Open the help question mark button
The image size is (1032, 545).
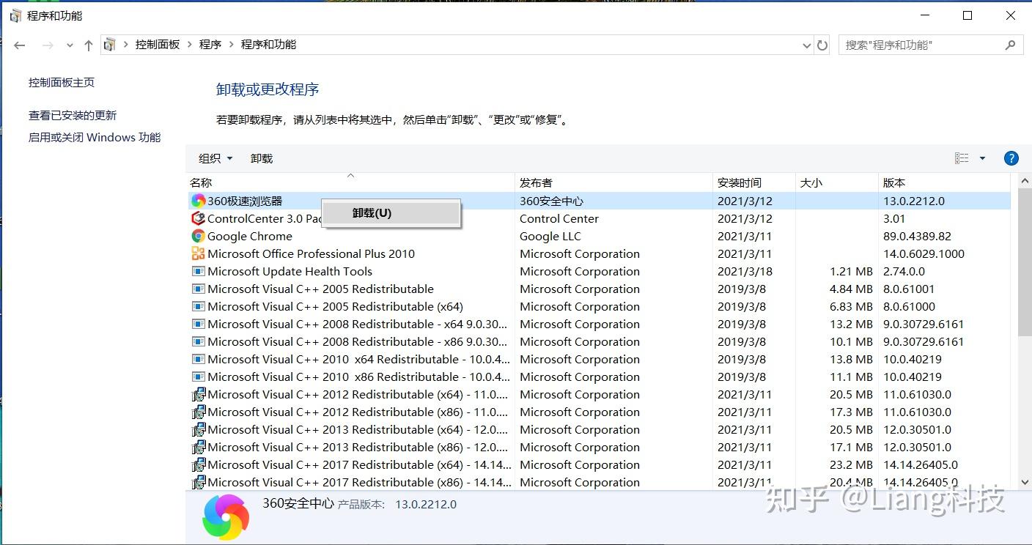point(1011,158)
